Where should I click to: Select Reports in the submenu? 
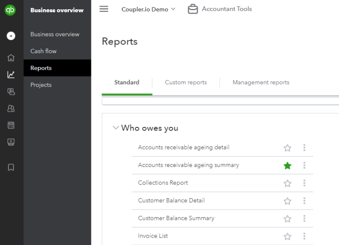(x=57, y=68)
